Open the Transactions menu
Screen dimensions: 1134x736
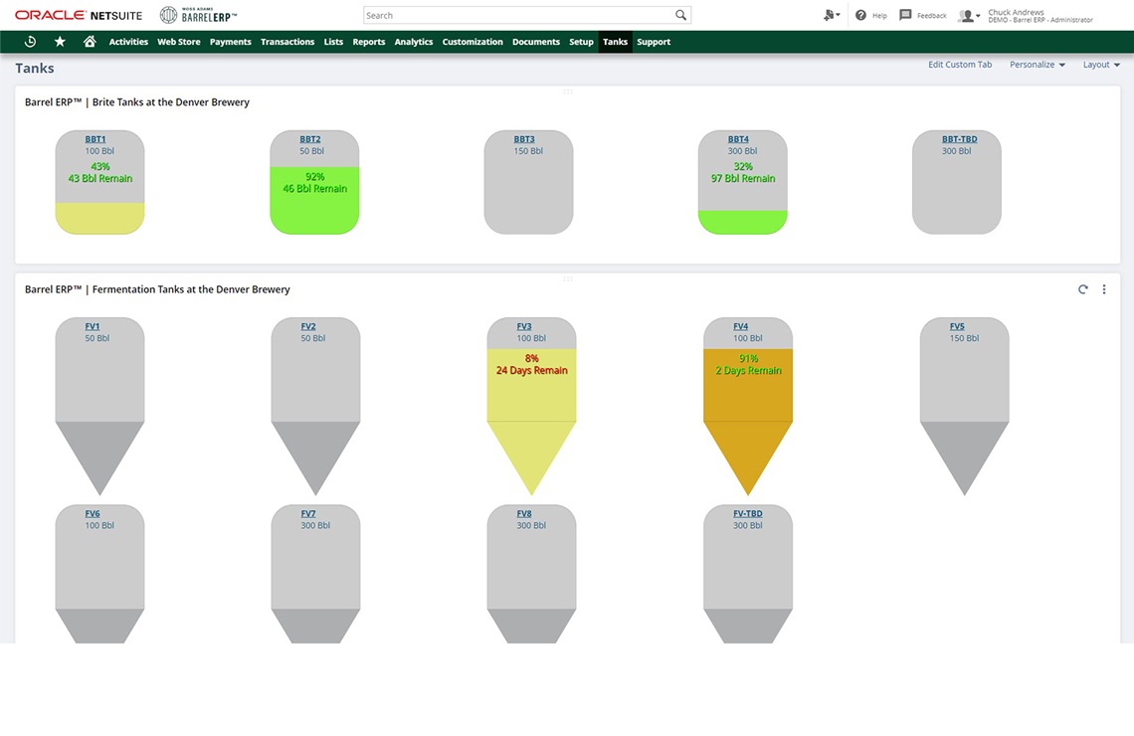287,42
